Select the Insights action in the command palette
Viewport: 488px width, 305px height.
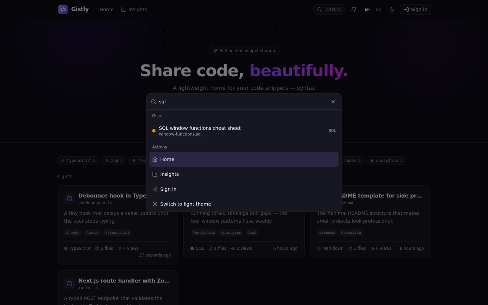coord(244,174)
